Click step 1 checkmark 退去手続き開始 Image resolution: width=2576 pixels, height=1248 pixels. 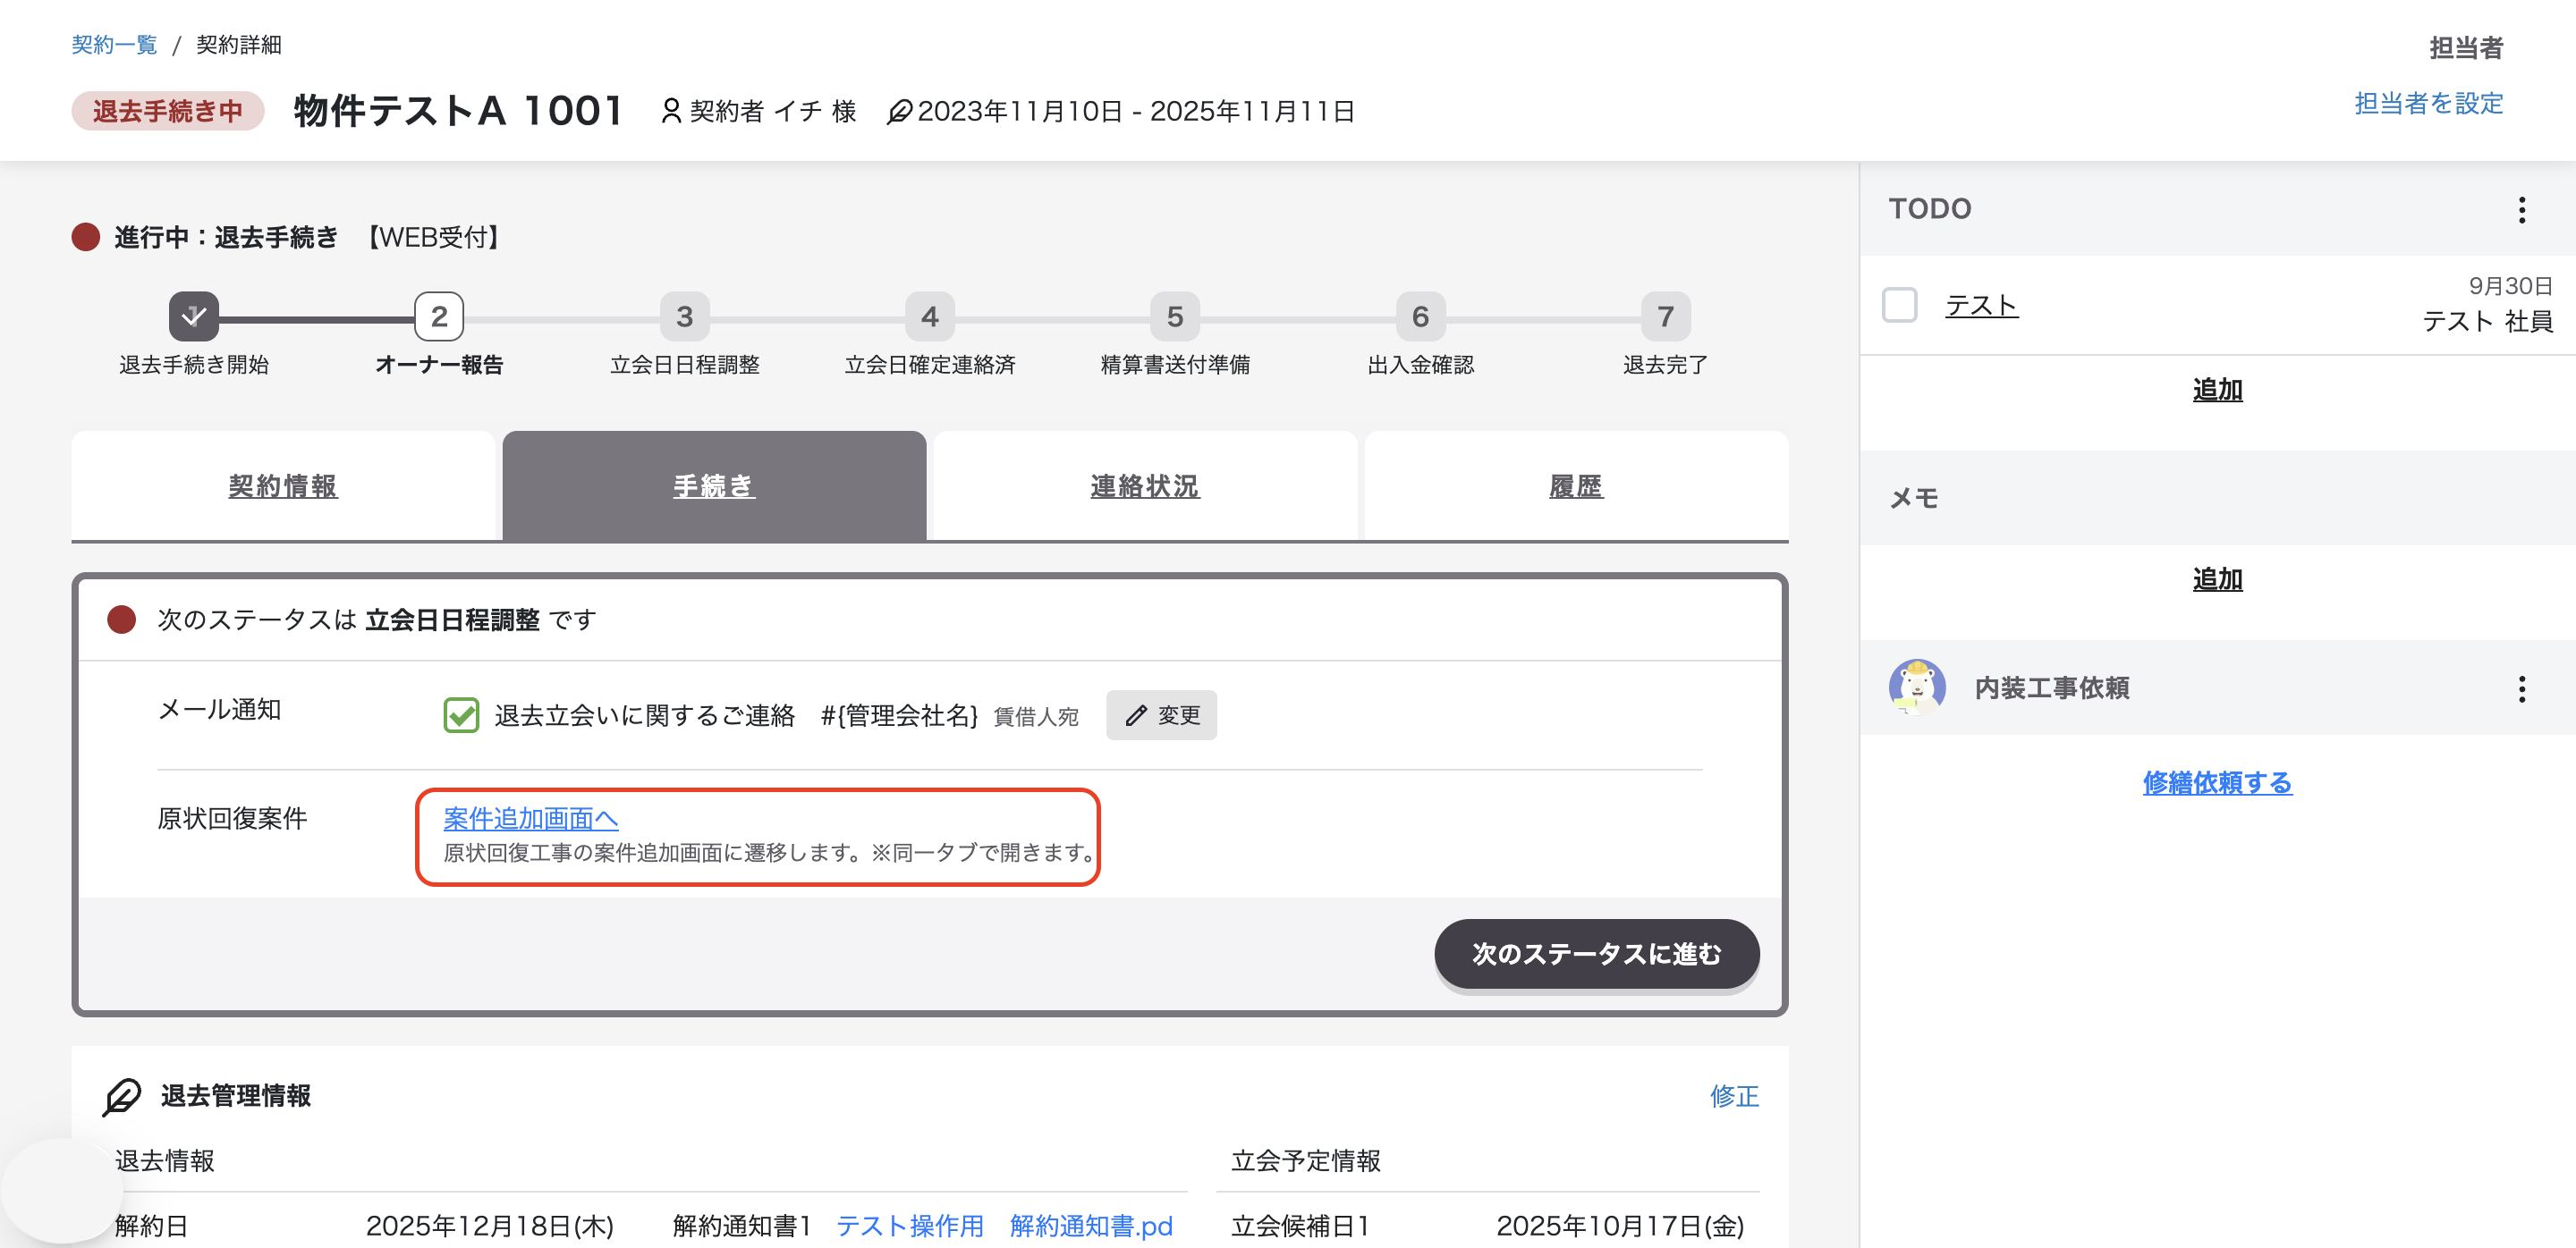pos(194,316)
